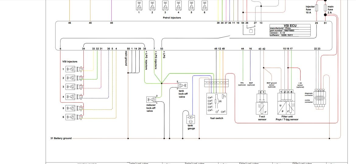Click ECU pin number 40

pyautogui.click(x=111, y=23)
